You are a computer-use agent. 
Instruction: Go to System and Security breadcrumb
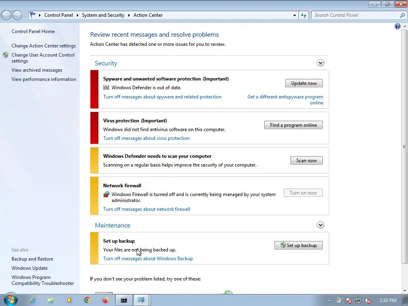103,15
